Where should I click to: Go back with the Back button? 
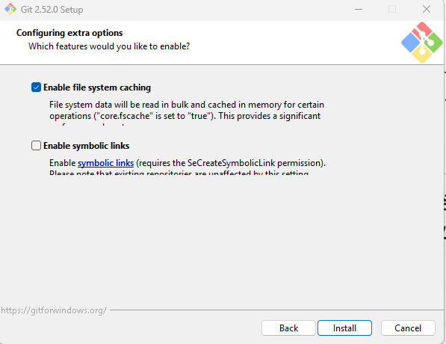point(288,328)
